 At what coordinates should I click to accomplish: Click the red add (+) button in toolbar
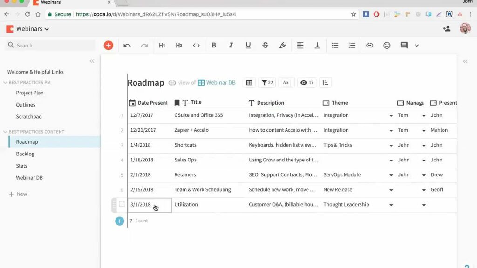pyautogui.click(x=108, y=45)
